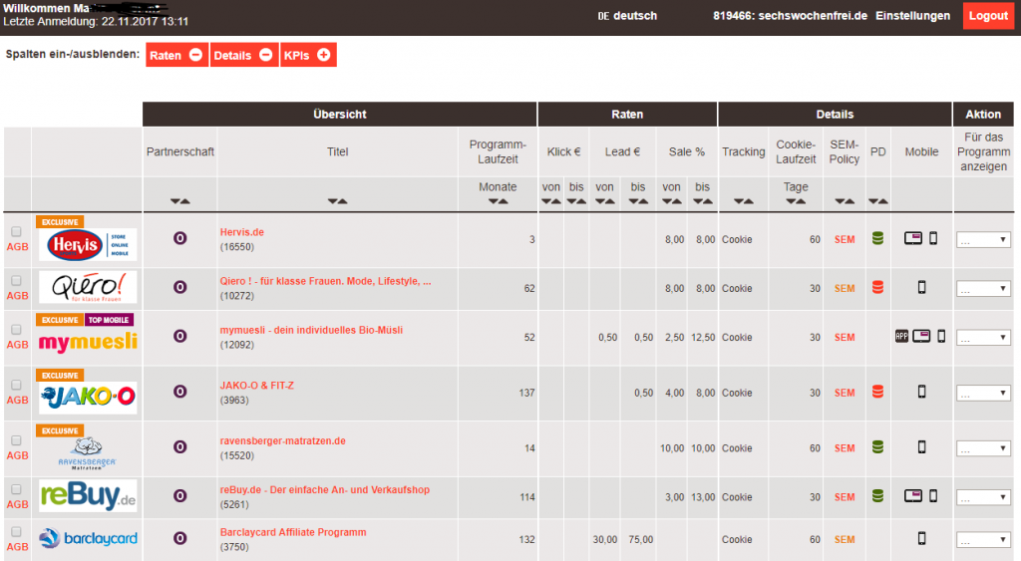Open action dropdown for ravensberger-matratzen.de
Image resolution: width=1021 pixels, height=561 pixels.
click(983, 447)
